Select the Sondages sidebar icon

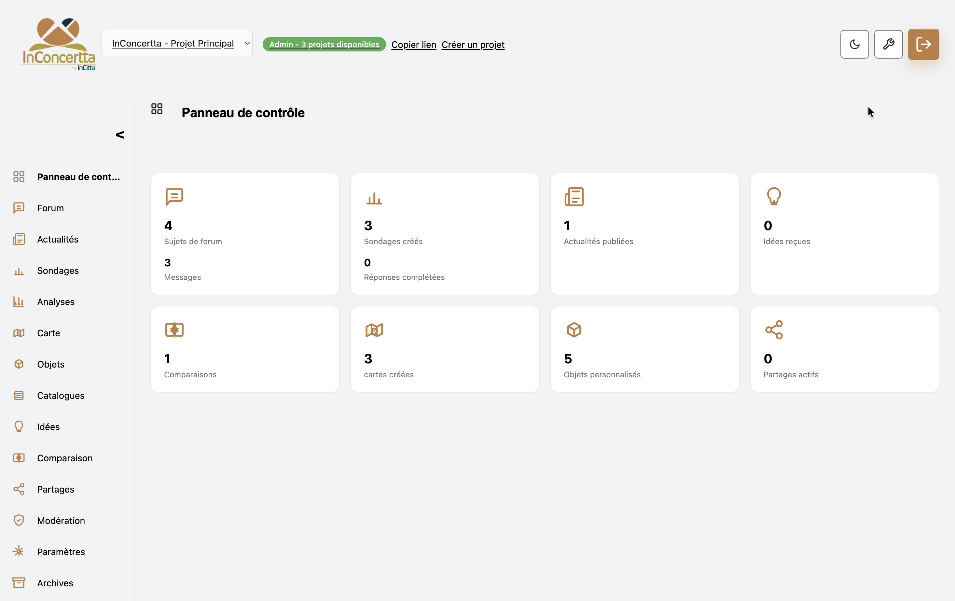point(19,270)
